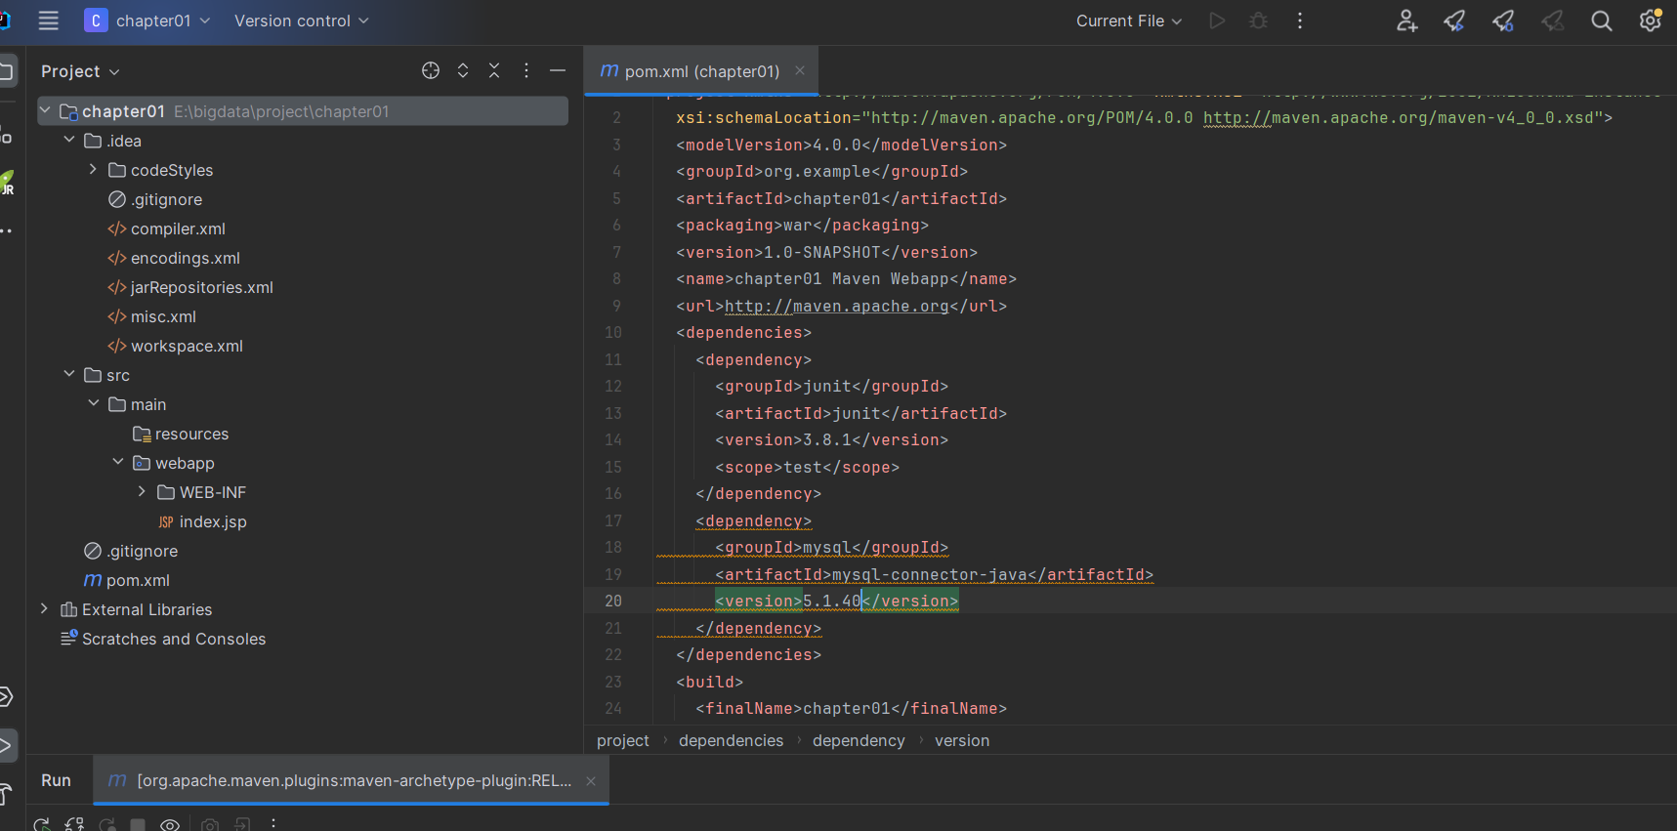Viewport: 1677px width, 831px height.
Task: Select Scratches and Consoles node
Action: pyautogui.click(x=163, y=639)
